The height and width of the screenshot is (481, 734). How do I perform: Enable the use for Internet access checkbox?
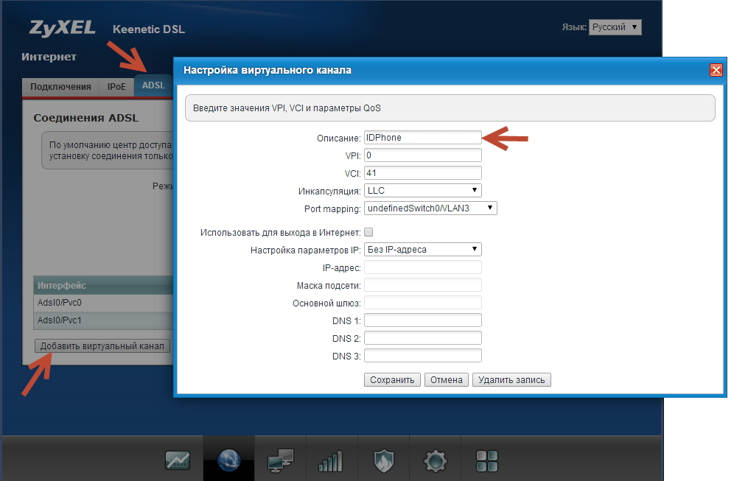pyautogui.click(x=368, y=232)
